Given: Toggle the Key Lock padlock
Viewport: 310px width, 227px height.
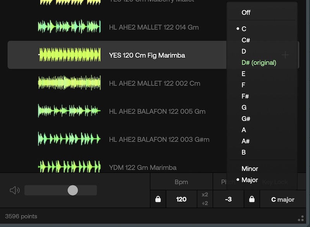Looking at the screenshot, I should 252,199.
